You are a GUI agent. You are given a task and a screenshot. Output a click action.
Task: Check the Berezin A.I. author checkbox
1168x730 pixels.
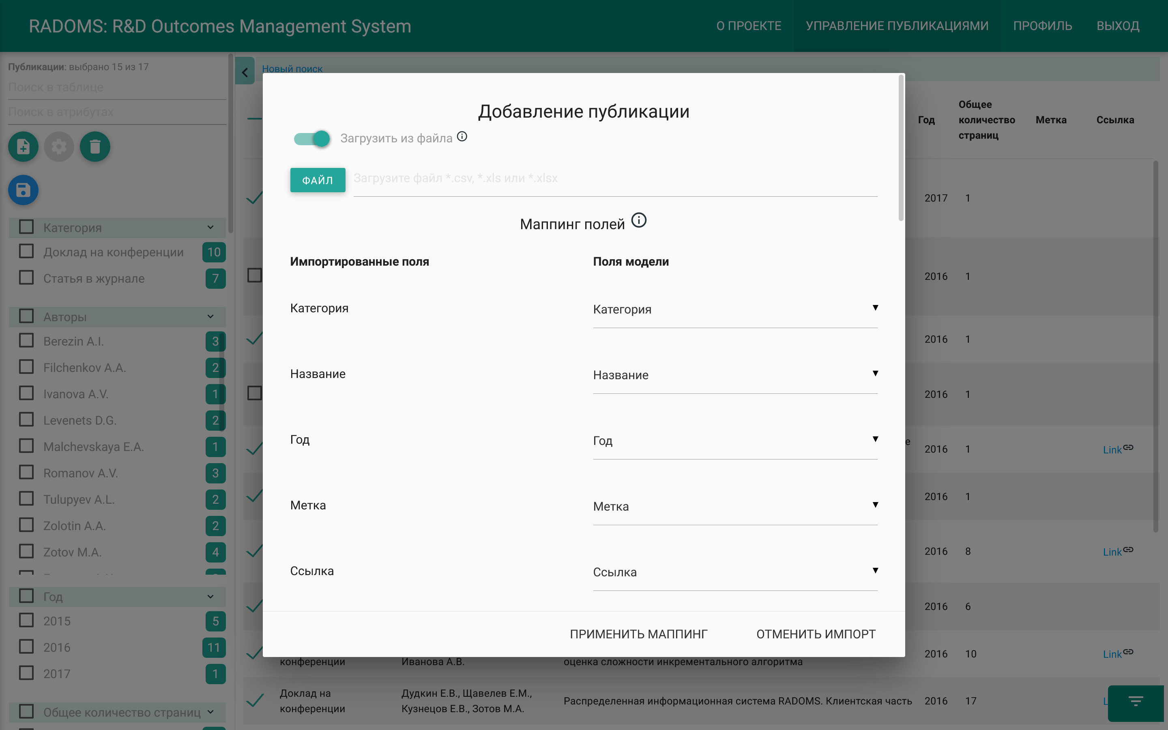point(26,340)
